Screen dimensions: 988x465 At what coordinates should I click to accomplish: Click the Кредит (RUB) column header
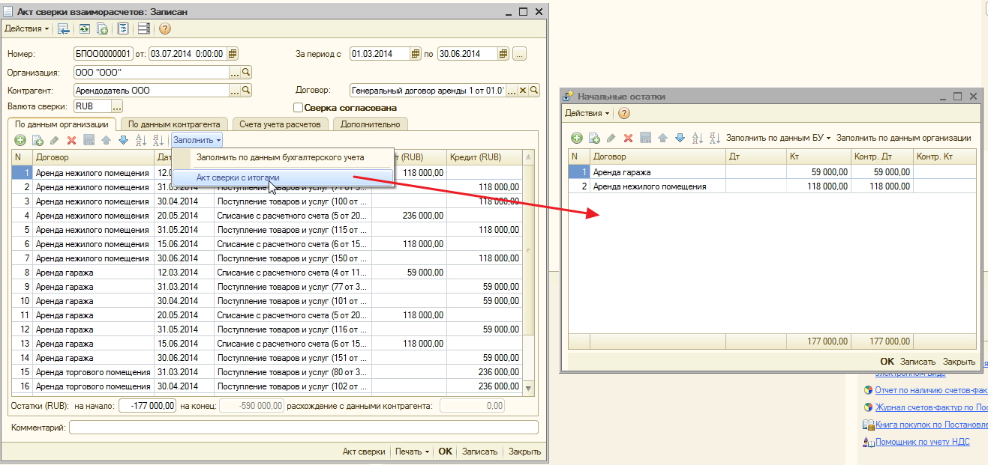484,157
